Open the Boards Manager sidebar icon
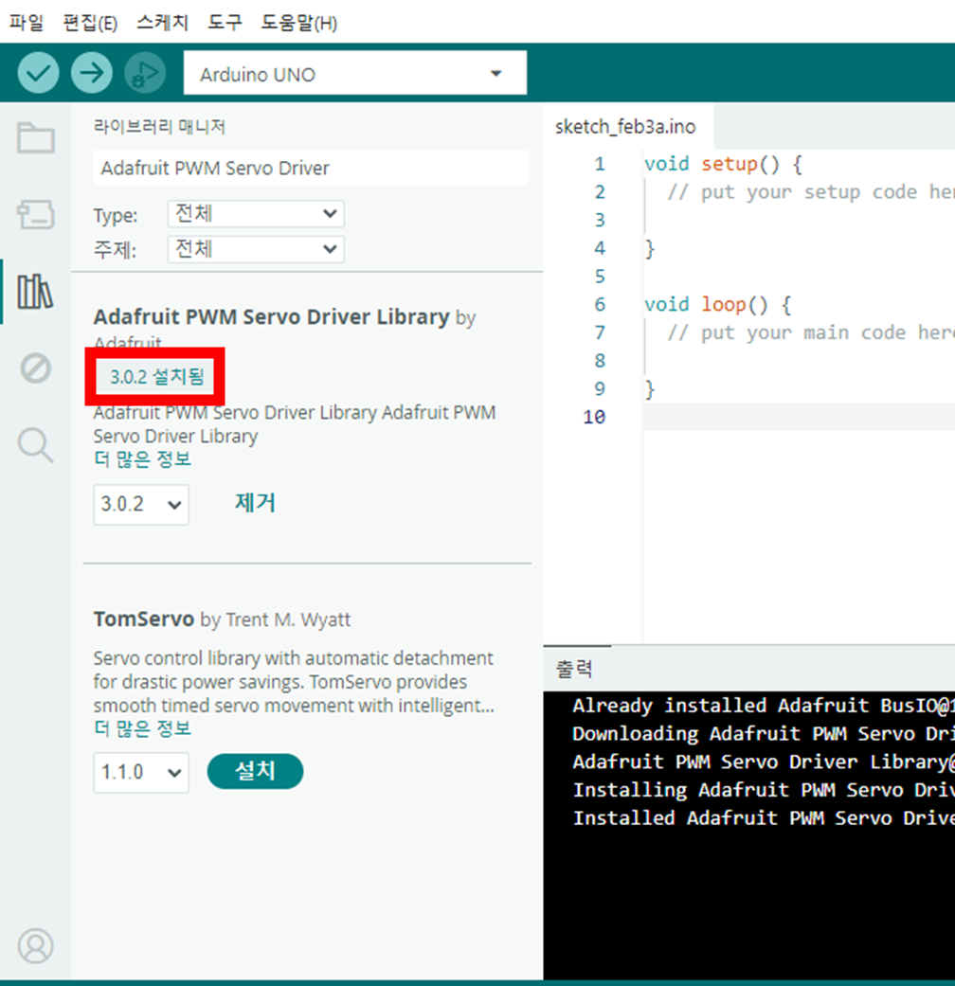The height and width of the screenshot is (986, 955). pos(36,216)
